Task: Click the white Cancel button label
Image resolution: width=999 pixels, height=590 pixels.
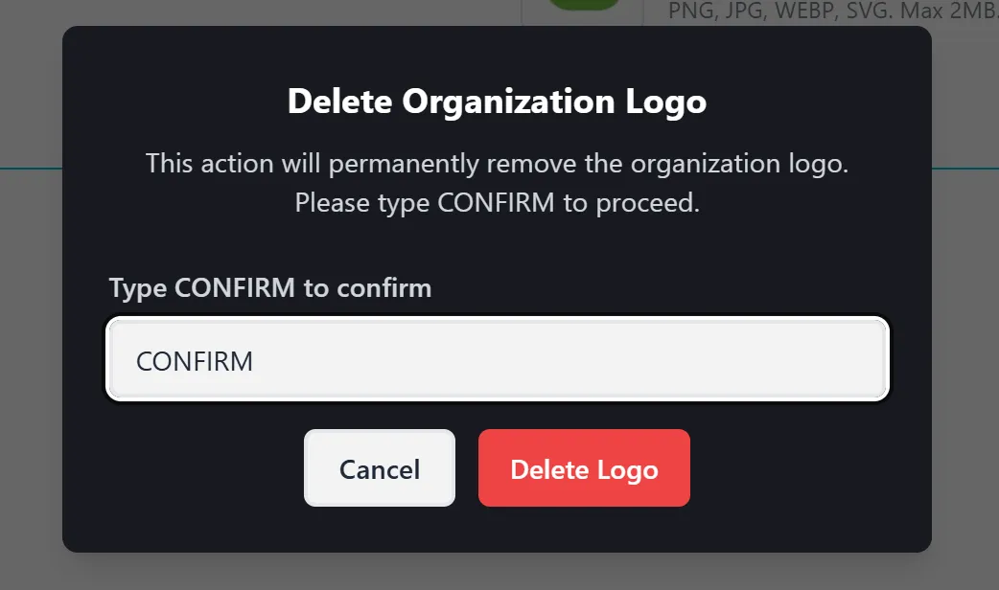Action: 379,468
